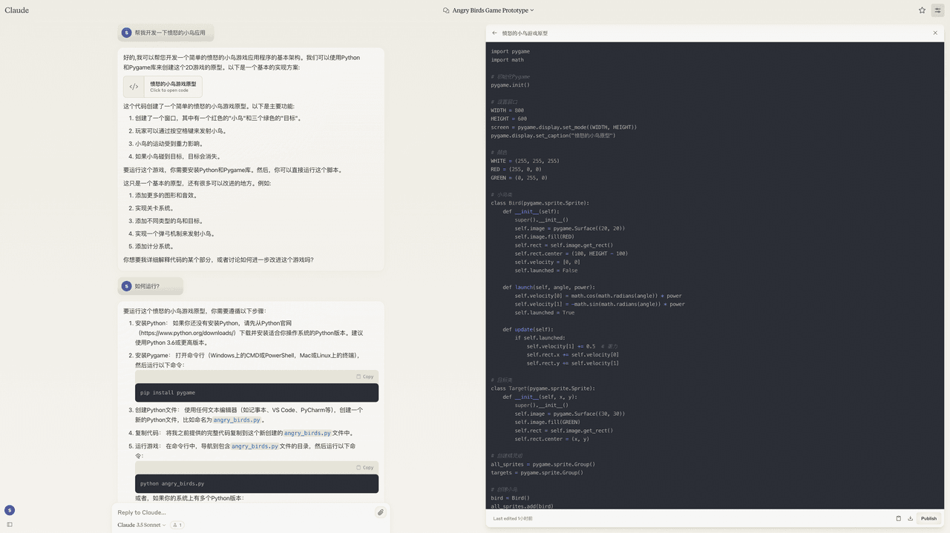Click the 'HEIGHT = 600' code line
This screenshot has width=950, height=533.
(x=509, y=119)
